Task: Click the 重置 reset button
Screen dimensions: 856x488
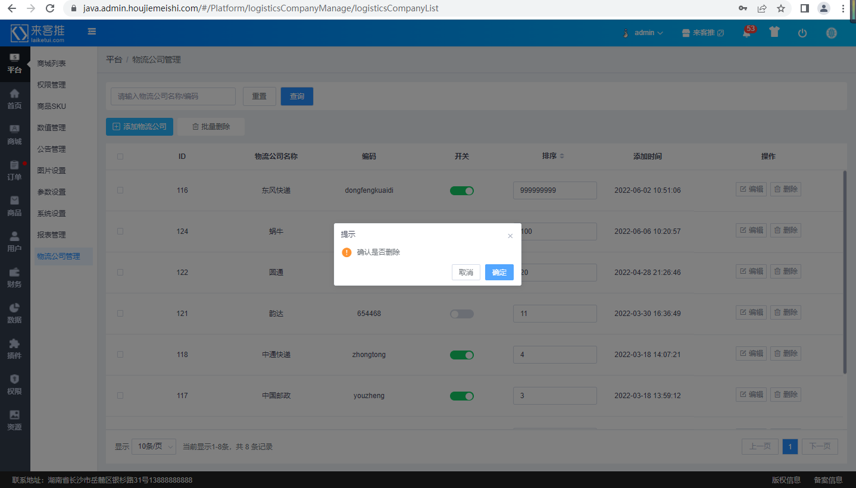Action: pos(260,96)
